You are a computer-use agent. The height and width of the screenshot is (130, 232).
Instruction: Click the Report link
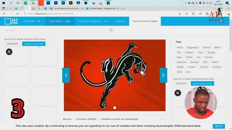(x=163, y=119)
